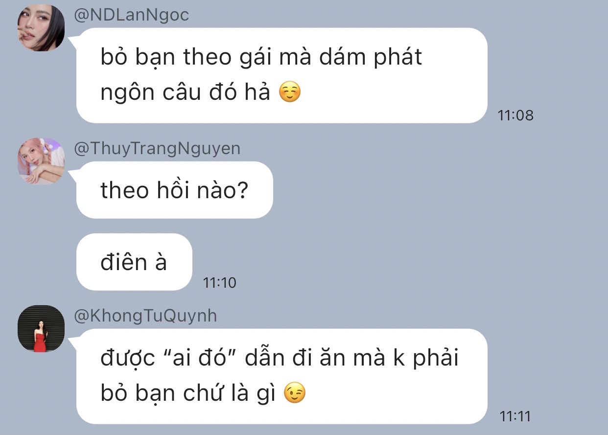The height and width of the screenshot is (435, 608).
Task: Select the "theo hồi nào?" message bubble
Action: 175,190
